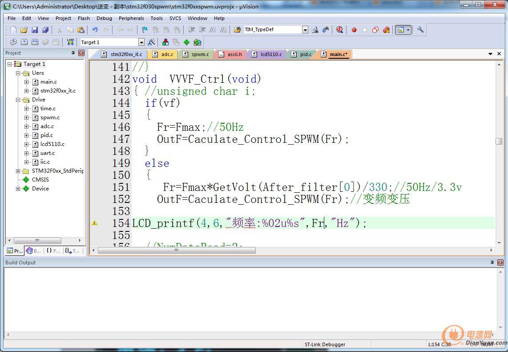Expand the Device node
Screen dimensions: 508x352
pos(18,189)
